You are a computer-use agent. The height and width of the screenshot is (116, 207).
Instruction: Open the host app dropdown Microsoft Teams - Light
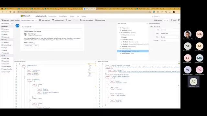[29, 20]
